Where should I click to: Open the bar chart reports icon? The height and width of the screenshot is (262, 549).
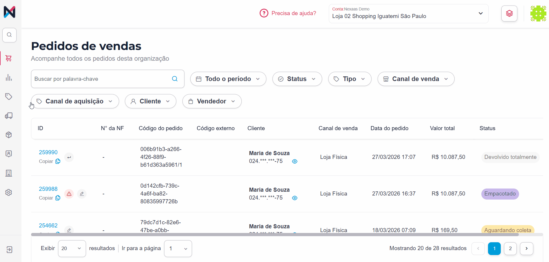9,78
